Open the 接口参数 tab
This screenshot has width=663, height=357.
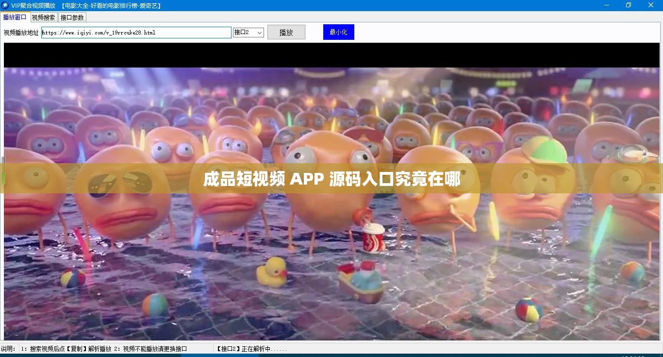pyautogui.click(x=71, y=17)
